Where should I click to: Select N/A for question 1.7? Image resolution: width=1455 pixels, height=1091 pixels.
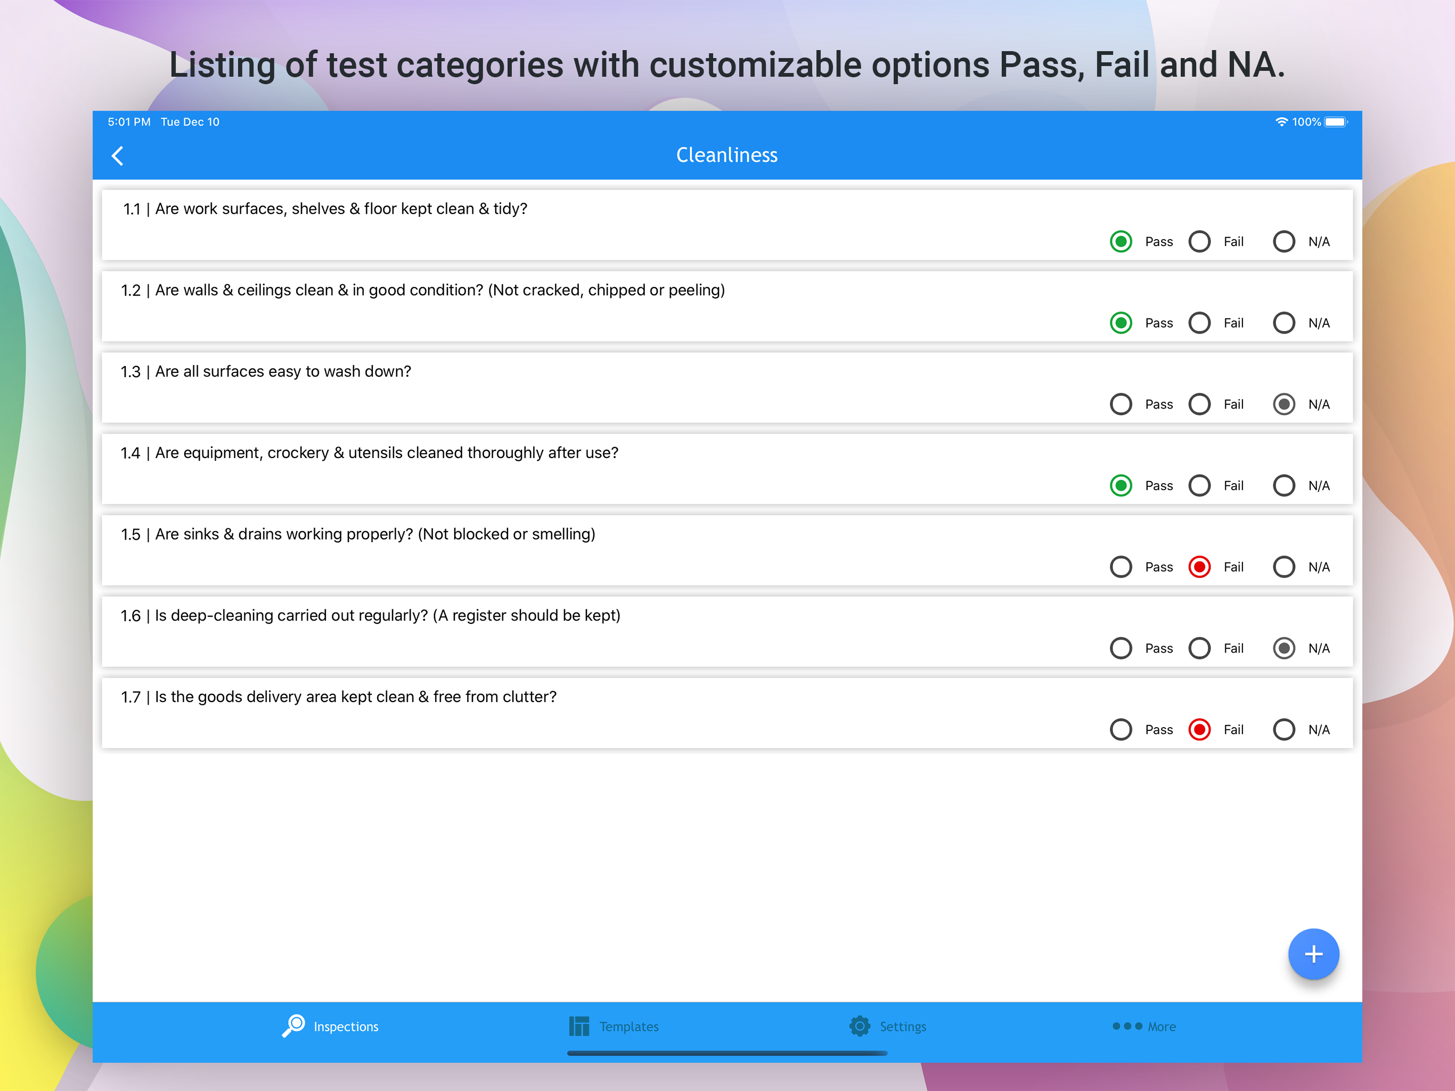click(1284, 729)
